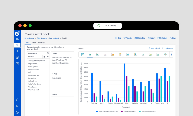The height and width of the screenshot is (116, 193).
Task: Open notifications bell in sidebar
Action: click(17, 100)
